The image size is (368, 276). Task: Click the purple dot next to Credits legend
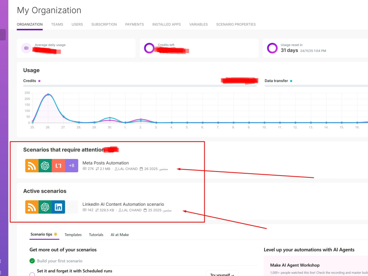point(39,81)
